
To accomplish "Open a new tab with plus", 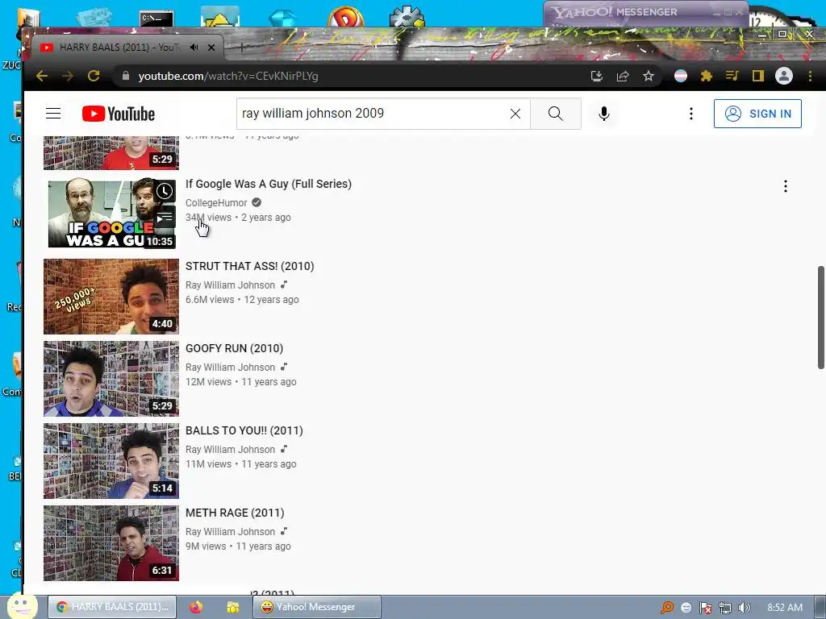I will coord(241,48).
